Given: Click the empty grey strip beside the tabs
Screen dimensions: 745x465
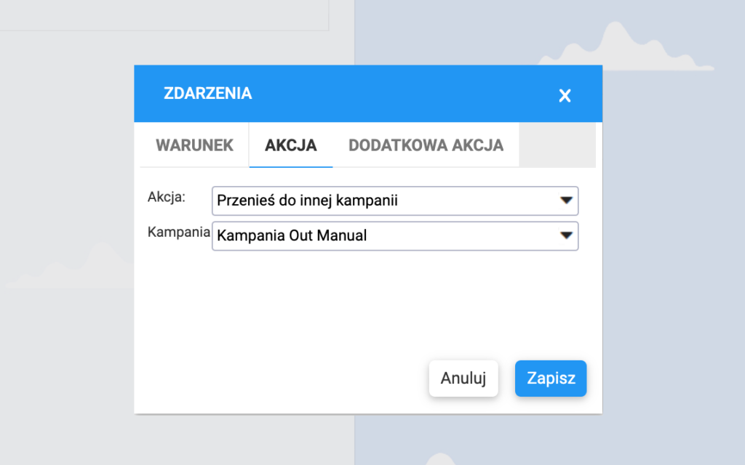Looking at the screenshot, I should pos(557,145).
